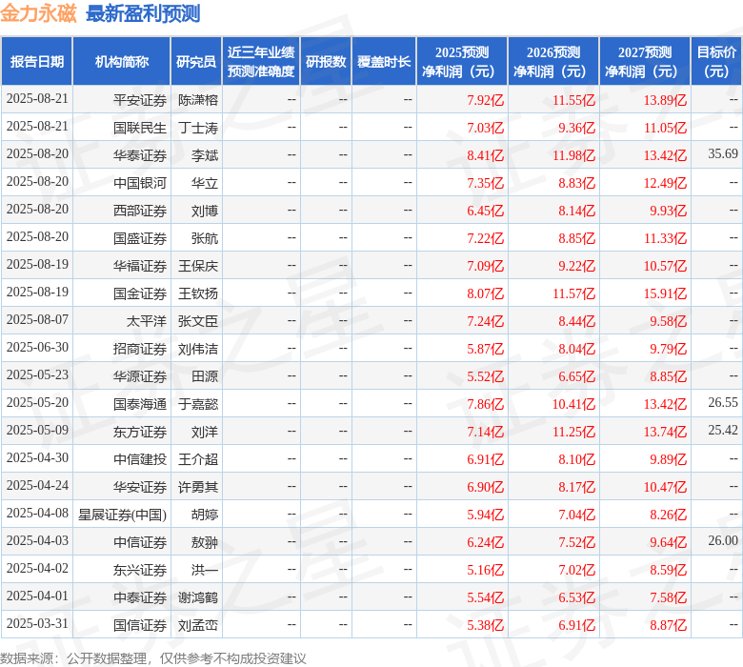Click the 近三年业绩预测准确度 header
The image size is (743, 667).
261,62
